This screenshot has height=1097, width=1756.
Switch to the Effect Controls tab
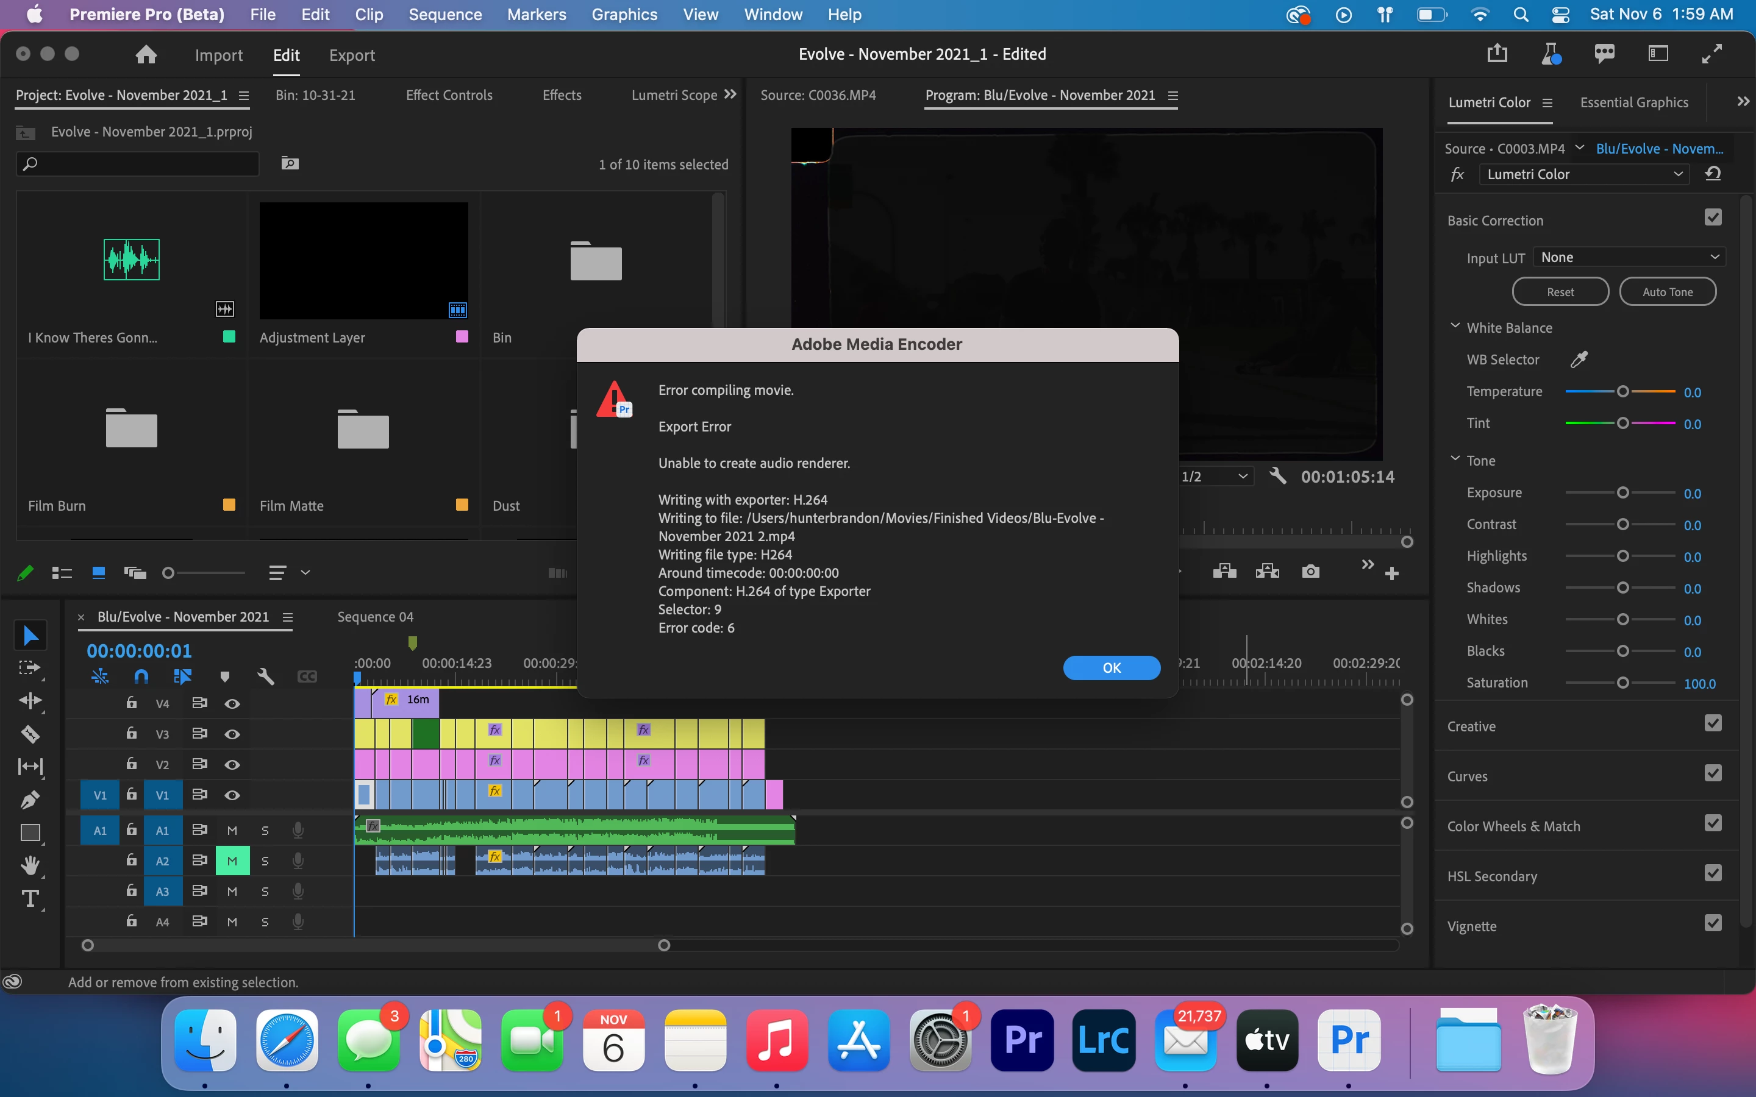[448, 95]
